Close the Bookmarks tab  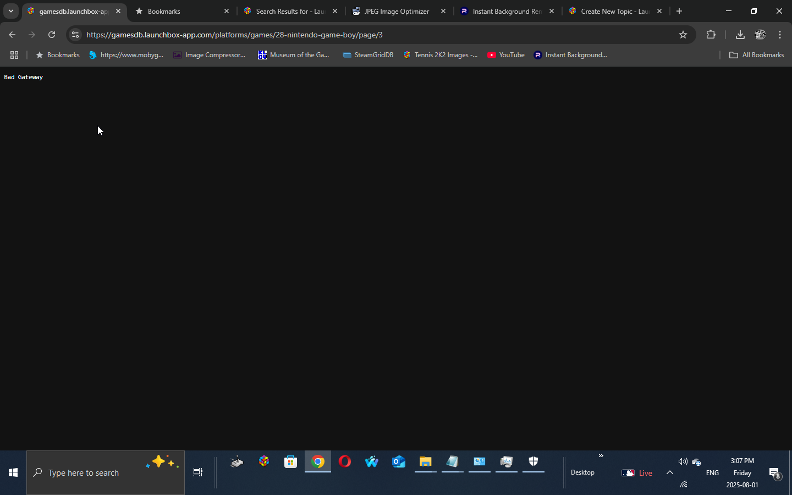click(x=227, y=11)
